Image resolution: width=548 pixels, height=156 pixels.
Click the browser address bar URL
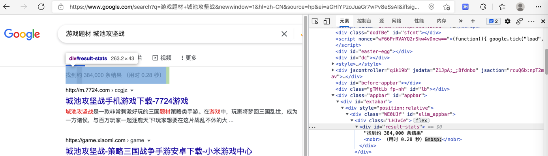click(244, 7)
